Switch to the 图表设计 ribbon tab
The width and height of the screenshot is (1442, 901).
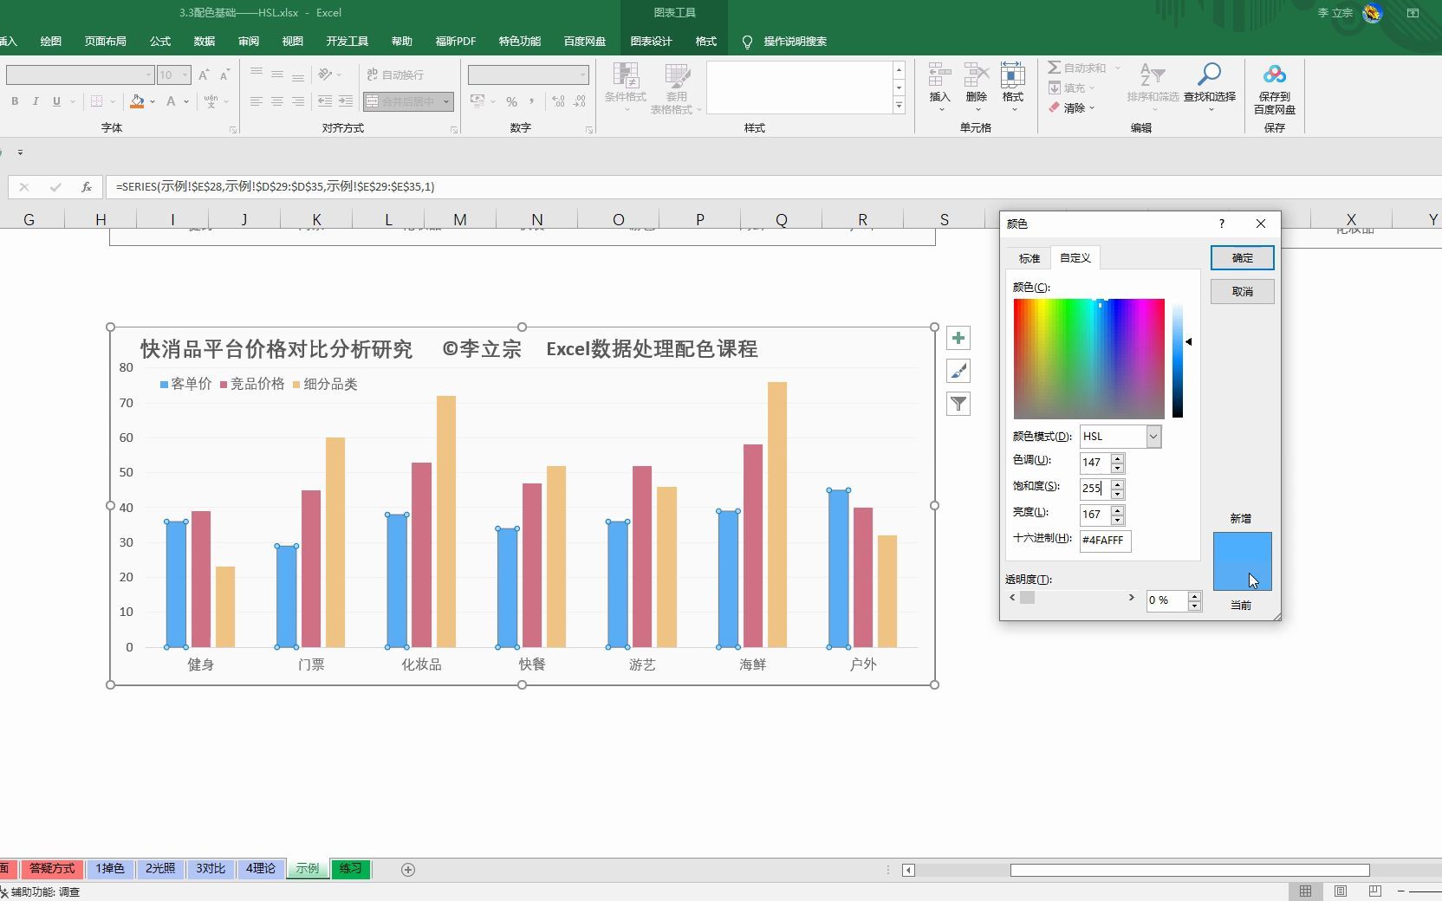651,41
